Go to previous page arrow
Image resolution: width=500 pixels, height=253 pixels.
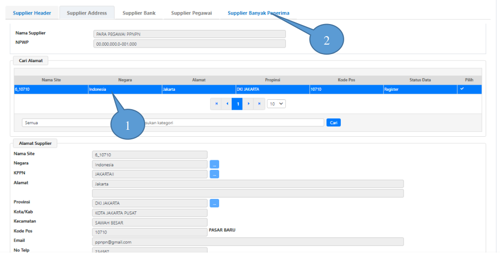point(227,104)
